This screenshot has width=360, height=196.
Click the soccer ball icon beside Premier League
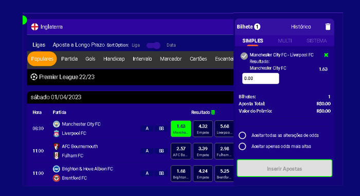point(34,77)
